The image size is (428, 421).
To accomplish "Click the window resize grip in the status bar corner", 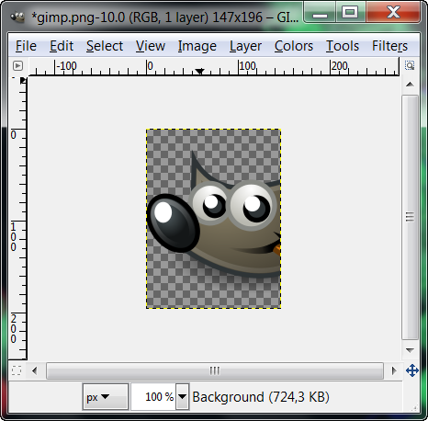I will point(415,407).
